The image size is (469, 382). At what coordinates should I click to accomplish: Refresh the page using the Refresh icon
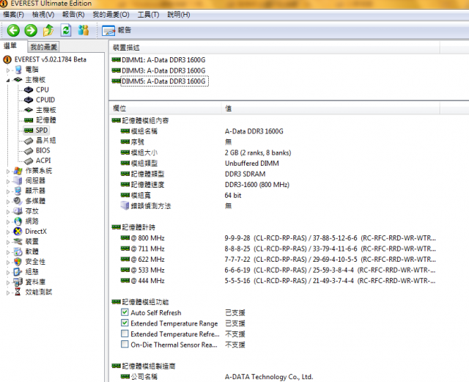point(66,30)
